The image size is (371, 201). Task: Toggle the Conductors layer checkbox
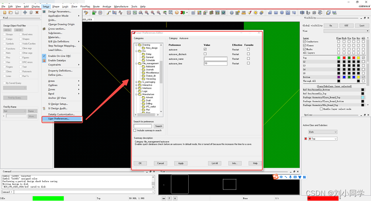305,42
